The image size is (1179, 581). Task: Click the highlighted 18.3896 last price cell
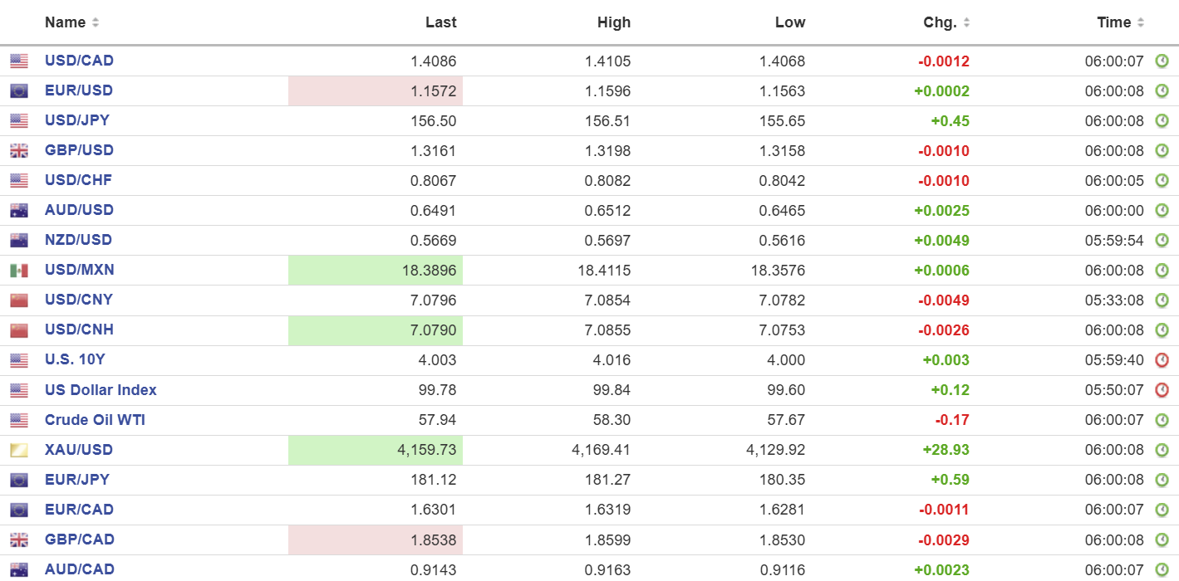376,271
